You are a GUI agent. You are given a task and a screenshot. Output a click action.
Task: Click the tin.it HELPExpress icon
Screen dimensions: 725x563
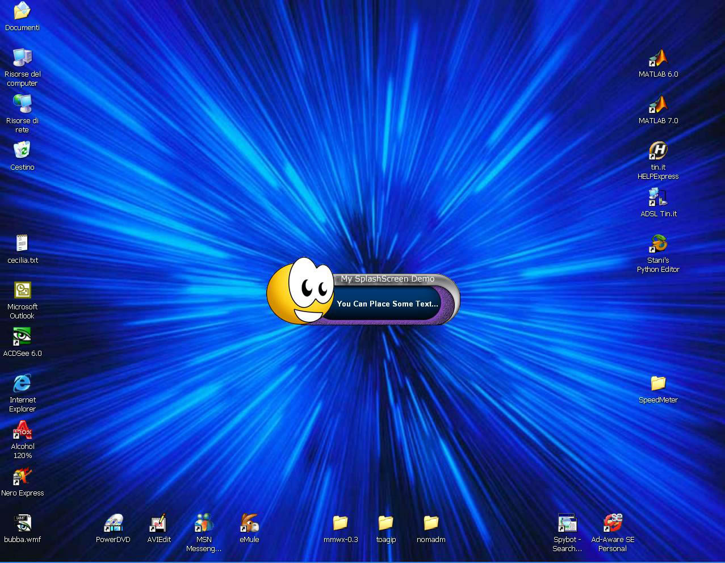click(658, 152)
